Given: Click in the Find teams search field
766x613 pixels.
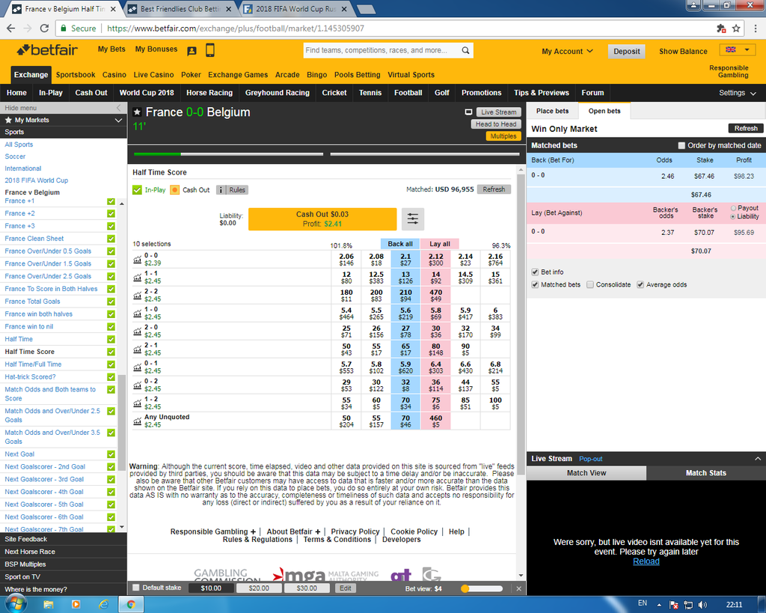Looking at the screenshot, I should coord(381,50).
